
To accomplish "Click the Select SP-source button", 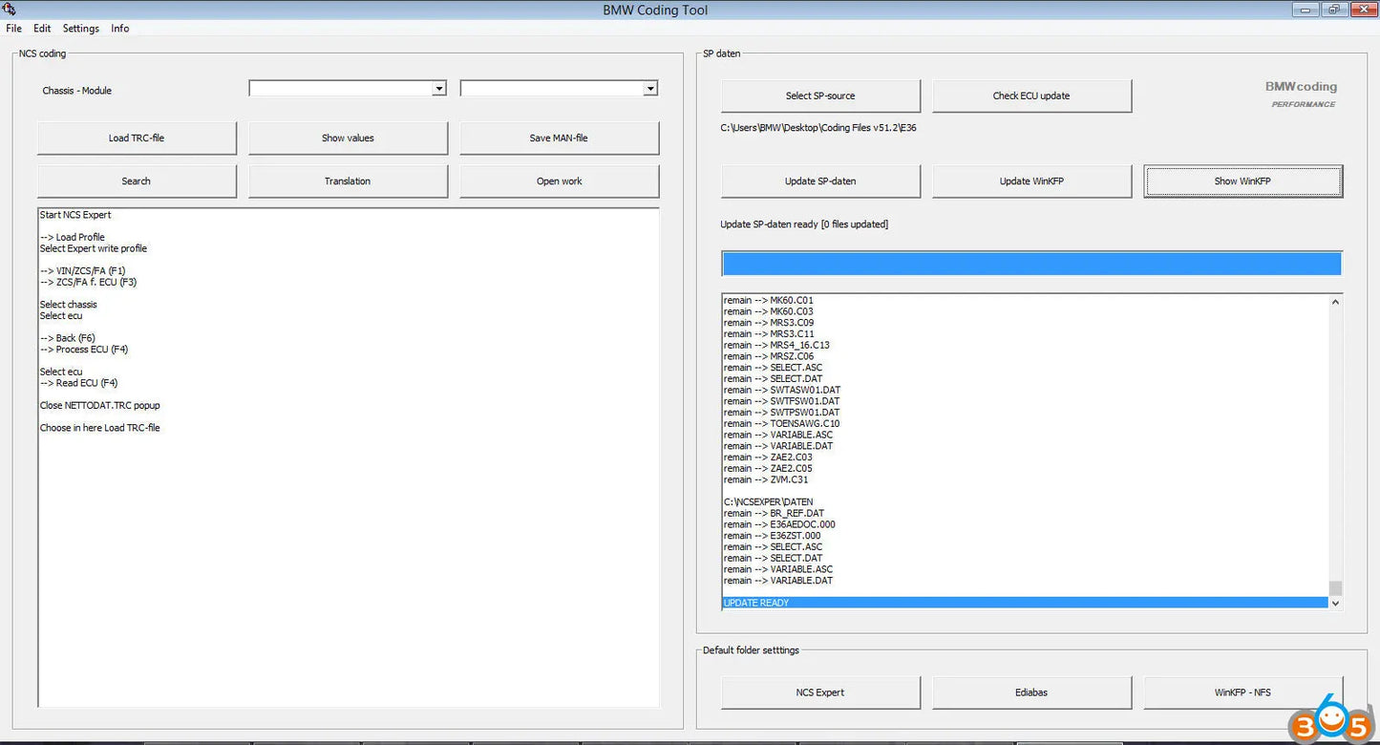I will (819, 96).
